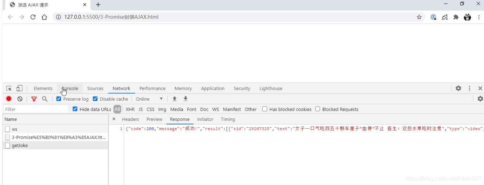484x185 pixels.
Task: Open the Online throttling dropdown
Action: (149, 99)
